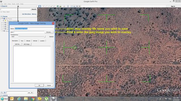Screen dimensions: 181x101
Task: Open the Add menu
Action: click(x=18, y=4)
